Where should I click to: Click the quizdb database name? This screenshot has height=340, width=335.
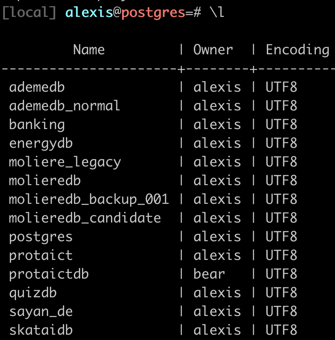click(x=33, y=293)
